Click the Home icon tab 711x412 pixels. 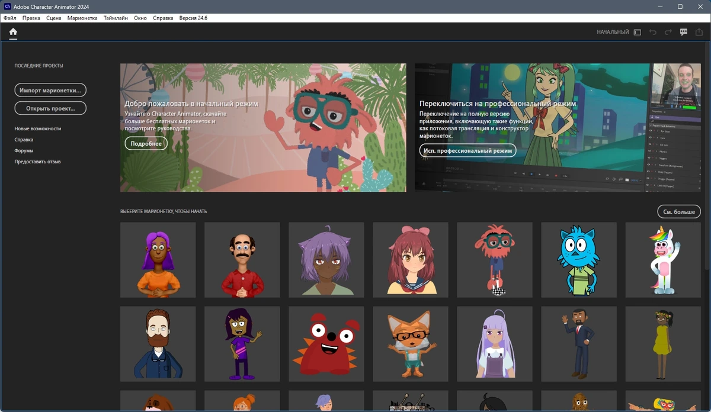(x=13, y=32)
